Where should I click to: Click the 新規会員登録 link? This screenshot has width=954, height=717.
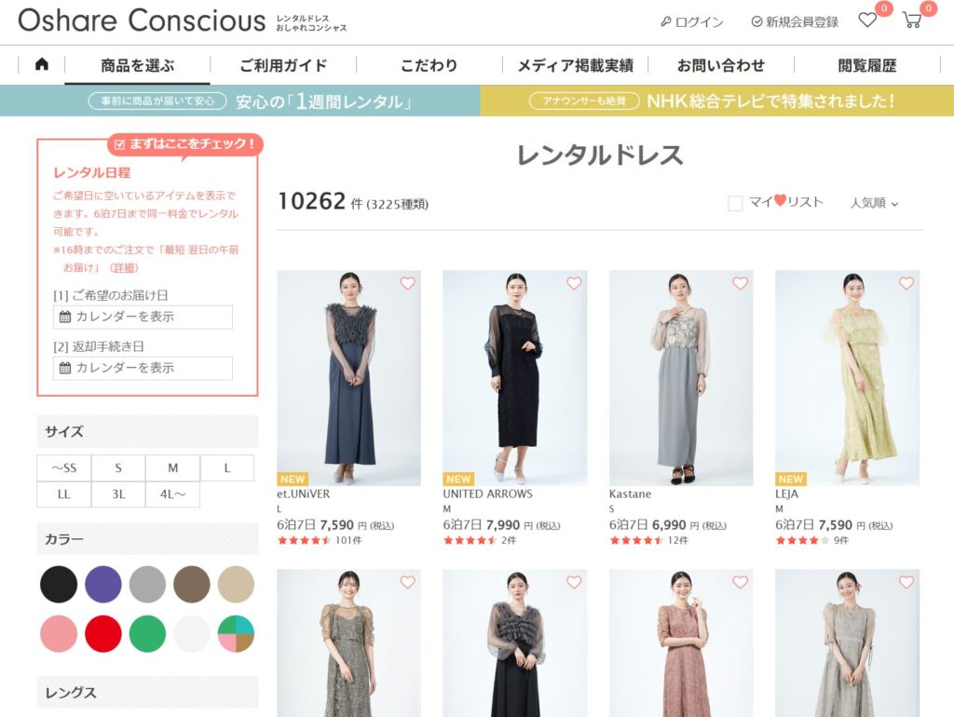coord(795,22)
